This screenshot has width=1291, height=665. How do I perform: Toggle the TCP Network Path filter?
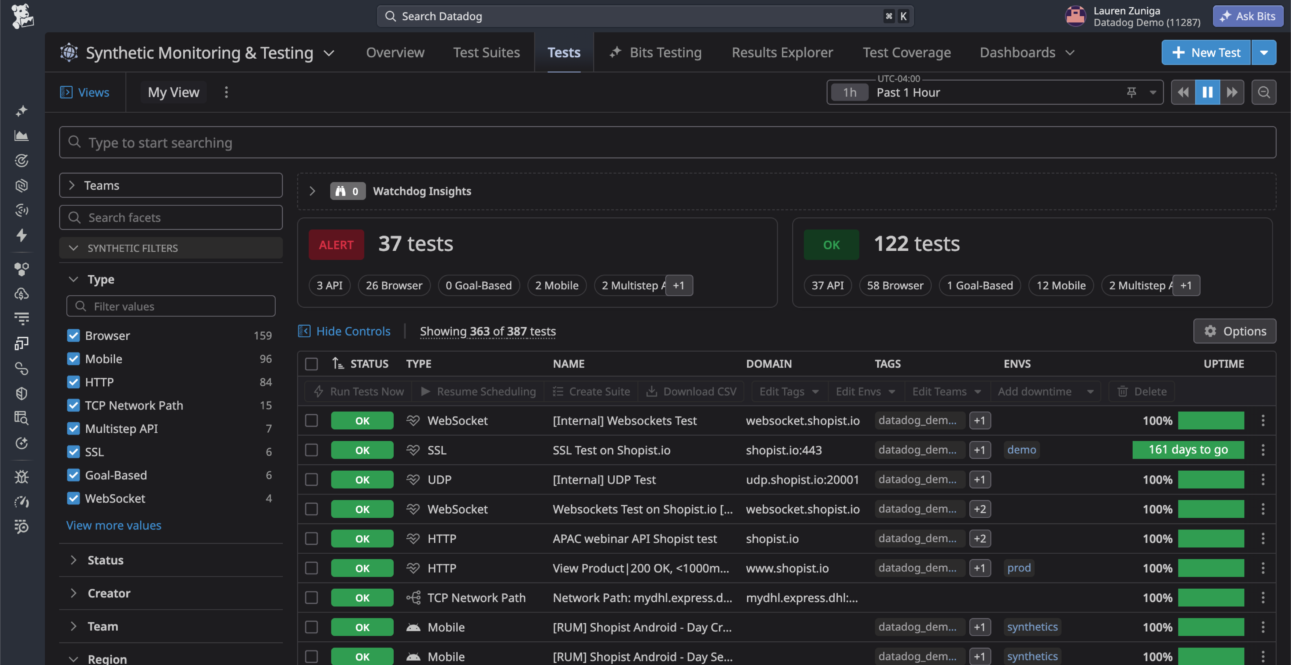pos(73,405)
